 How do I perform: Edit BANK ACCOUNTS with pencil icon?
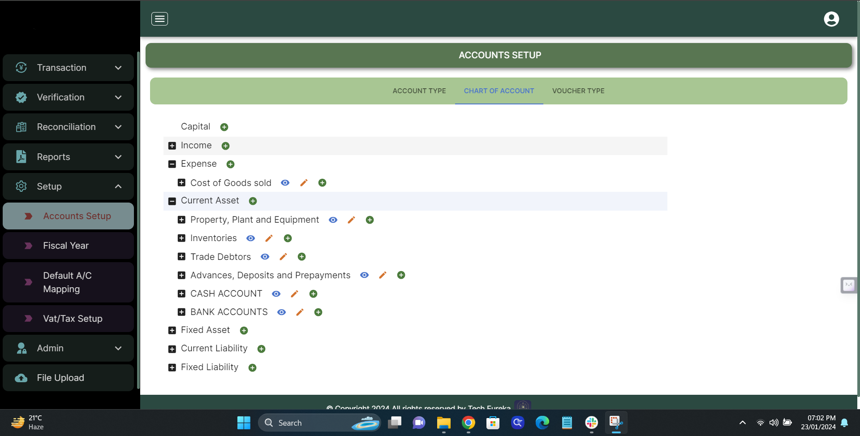(x=300, y=312)
